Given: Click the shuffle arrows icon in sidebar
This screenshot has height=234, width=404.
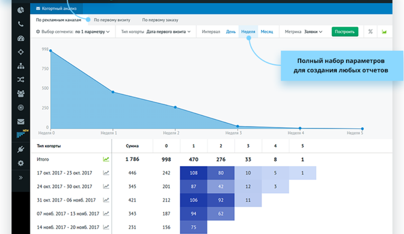Looking at the screenshot, I should 20,79.
